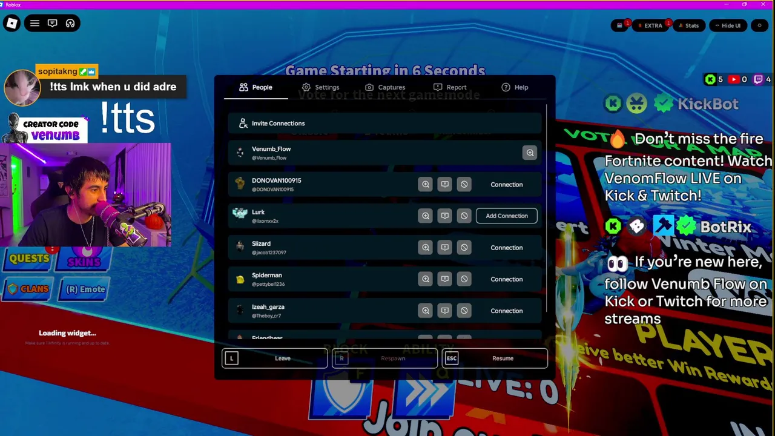Click the circle icon right of Hide UI
775x436 pixels.
tap(760, 25)
